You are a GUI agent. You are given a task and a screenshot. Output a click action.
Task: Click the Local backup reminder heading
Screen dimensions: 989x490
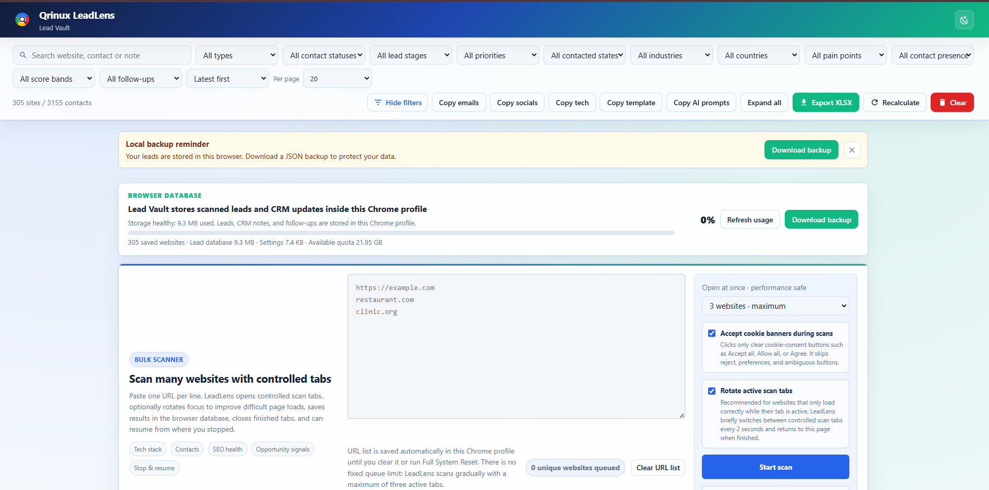click(x=167, y=144)
